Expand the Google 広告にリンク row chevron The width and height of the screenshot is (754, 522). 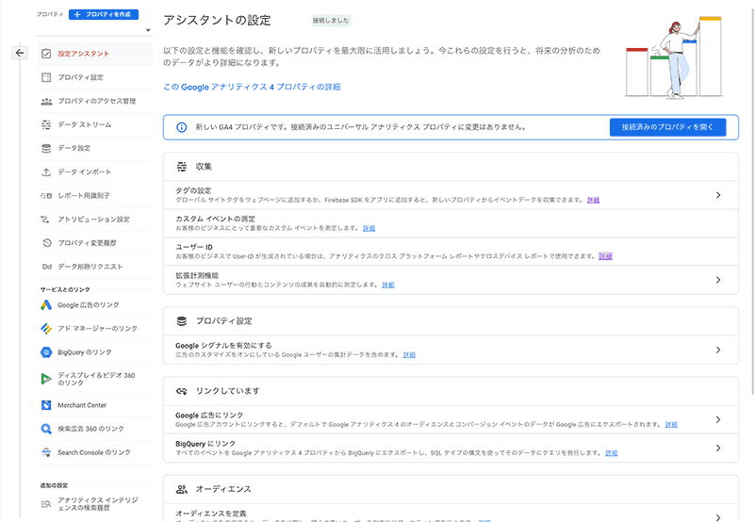718,419
